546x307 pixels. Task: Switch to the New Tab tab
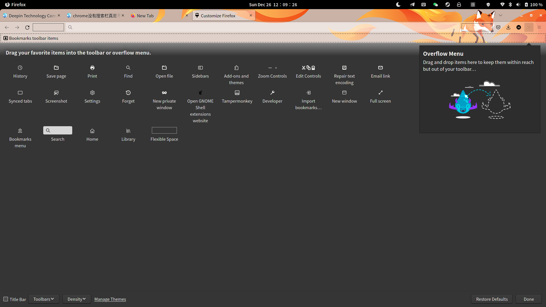pos(145,16)
